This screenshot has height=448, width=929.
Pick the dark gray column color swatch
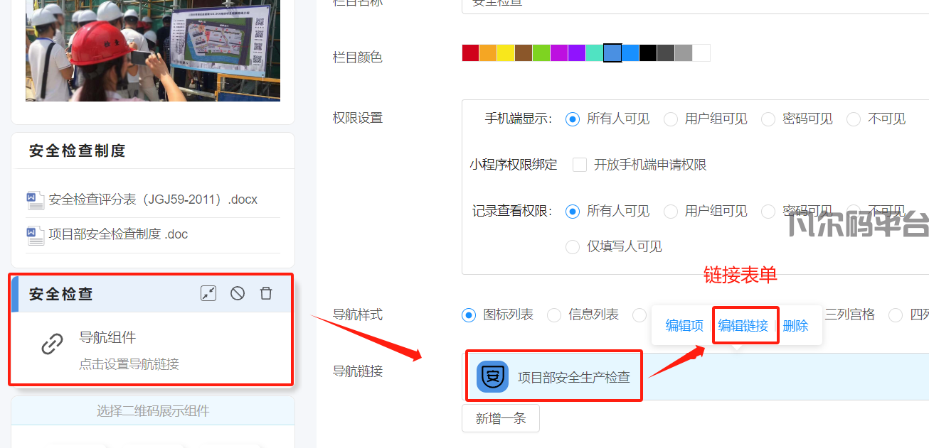click(x=666, y=53)
